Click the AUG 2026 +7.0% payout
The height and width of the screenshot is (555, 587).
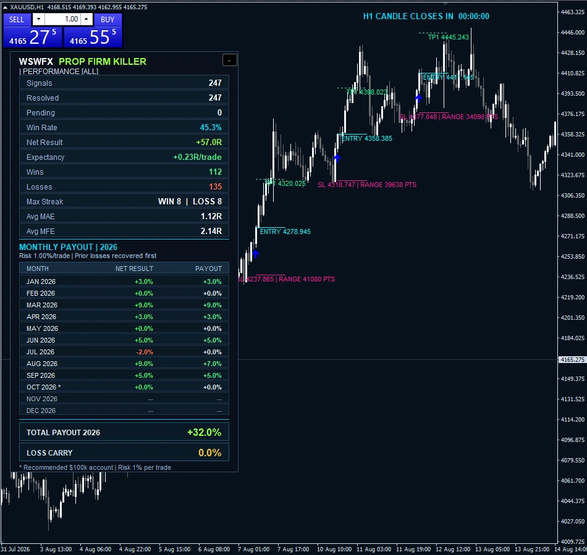tap(213, 364)
